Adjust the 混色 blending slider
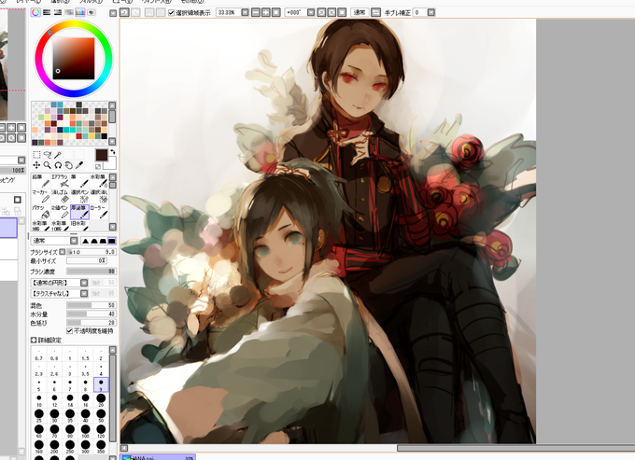This screenshot has width=635, height=460. (x=92, y=305)
